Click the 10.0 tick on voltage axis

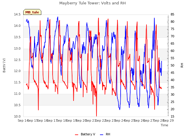click(17, 116)
